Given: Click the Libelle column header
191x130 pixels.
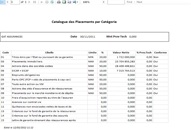Looking at the screenshot, I should point(49,53).
